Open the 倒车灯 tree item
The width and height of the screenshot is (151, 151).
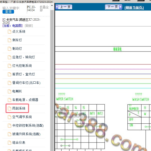pos(17,40)
